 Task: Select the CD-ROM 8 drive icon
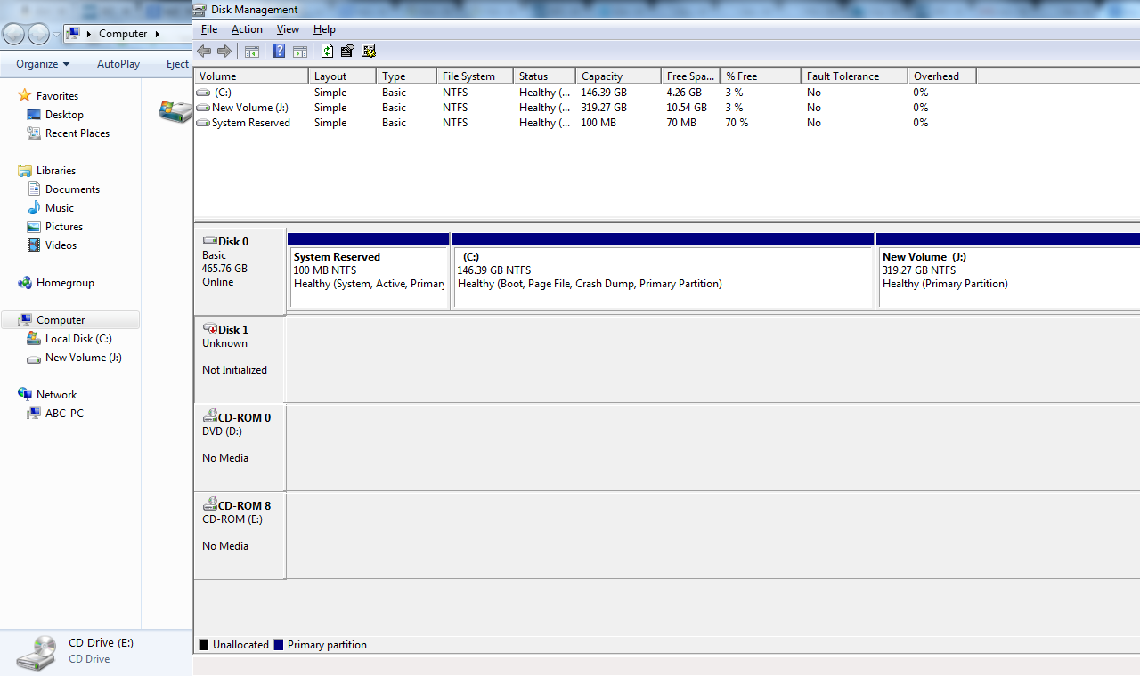tap(210, 504)
